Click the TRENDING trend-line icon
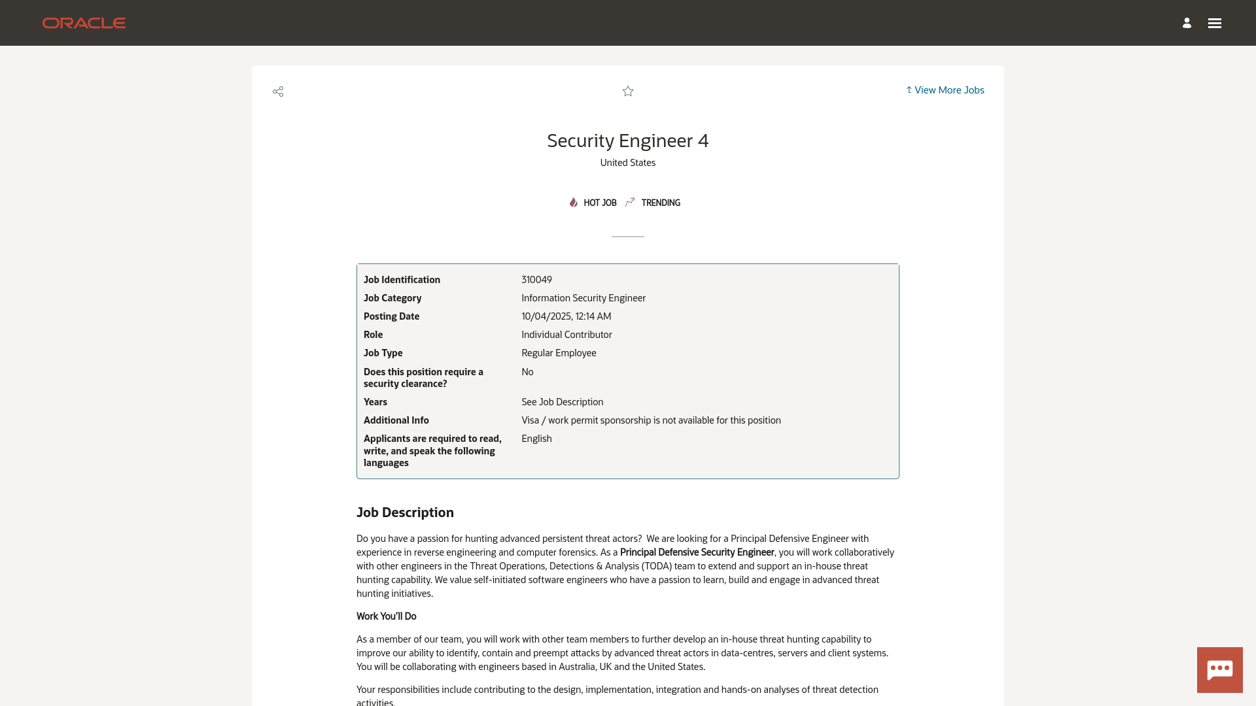The width and height of the screenshot is (1256, 706). click(630, 203)
